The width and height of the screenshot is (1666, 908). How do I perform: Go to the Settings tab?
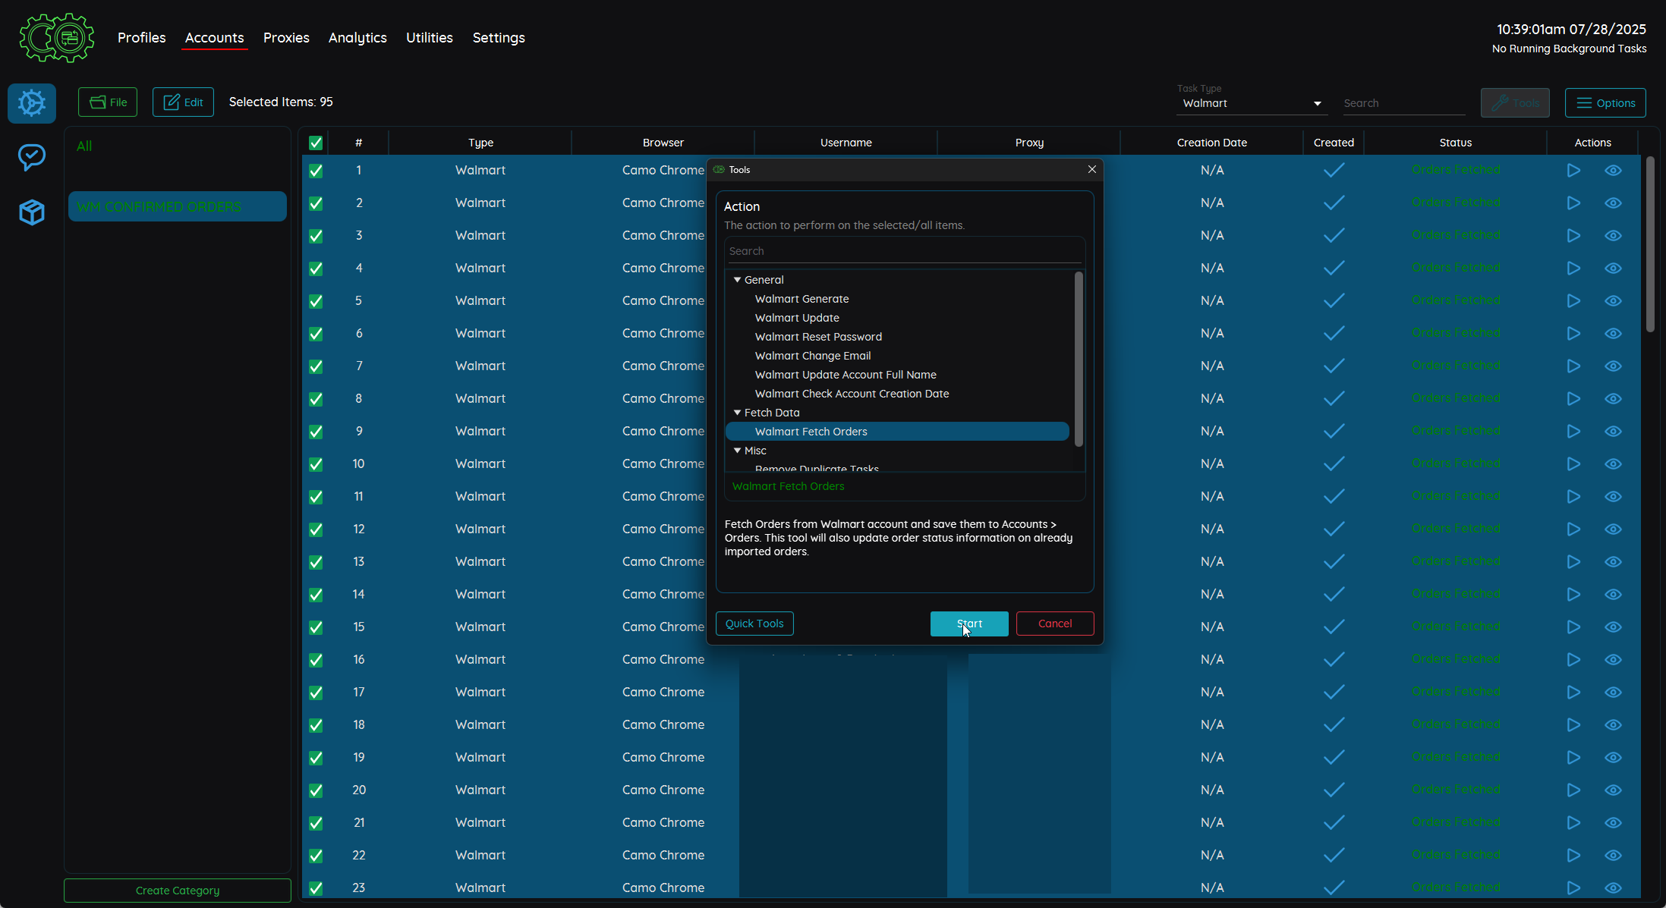tap(499, 38)
